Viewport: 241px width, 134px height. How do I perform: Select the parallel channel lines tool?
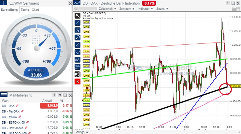pos(78,45)
